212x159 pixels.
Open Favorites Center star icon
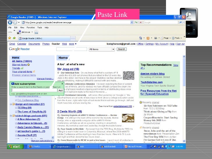pos(10,38)
